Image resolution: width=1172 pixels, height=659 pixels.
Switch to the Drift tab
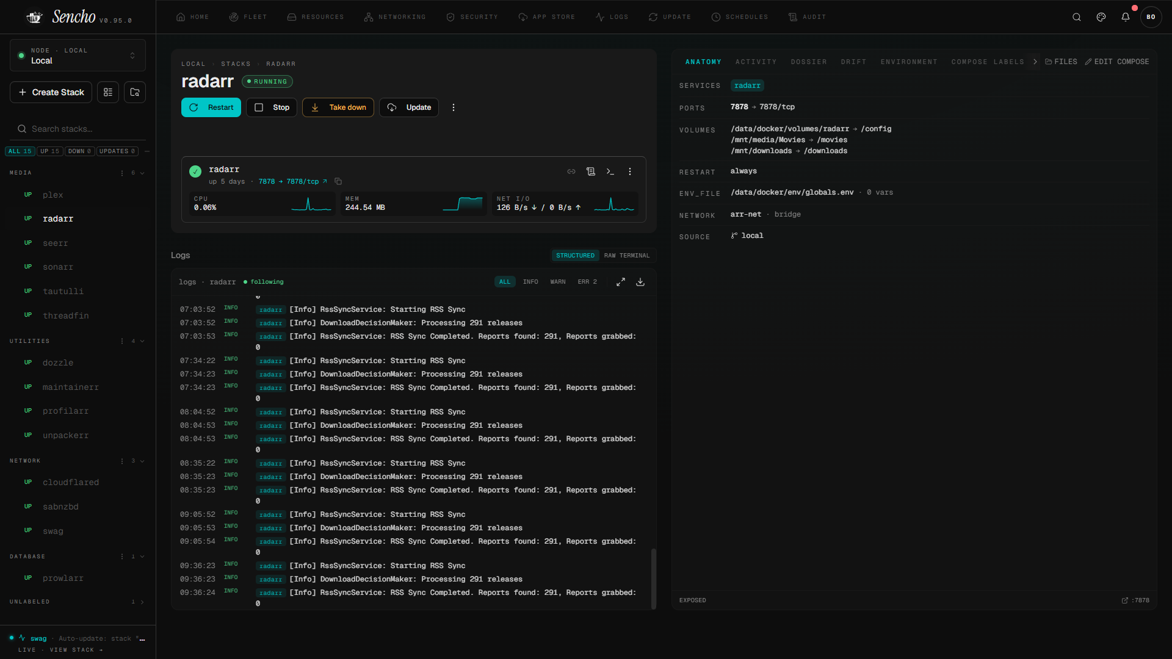[x=853, y=62]
